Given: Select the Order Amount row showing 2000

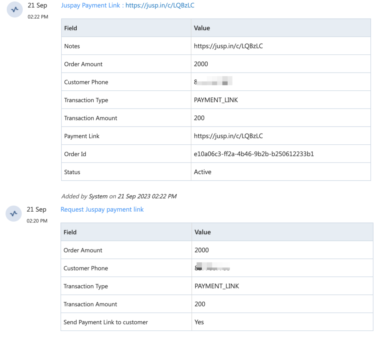Looking at the screenshot, I should tap(201, 64).
